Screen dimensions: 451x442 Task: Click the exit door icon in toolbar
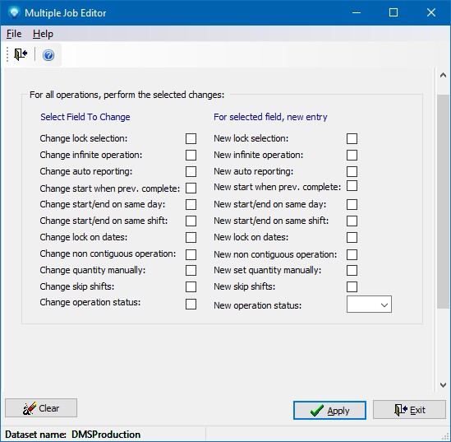[21, 54]
